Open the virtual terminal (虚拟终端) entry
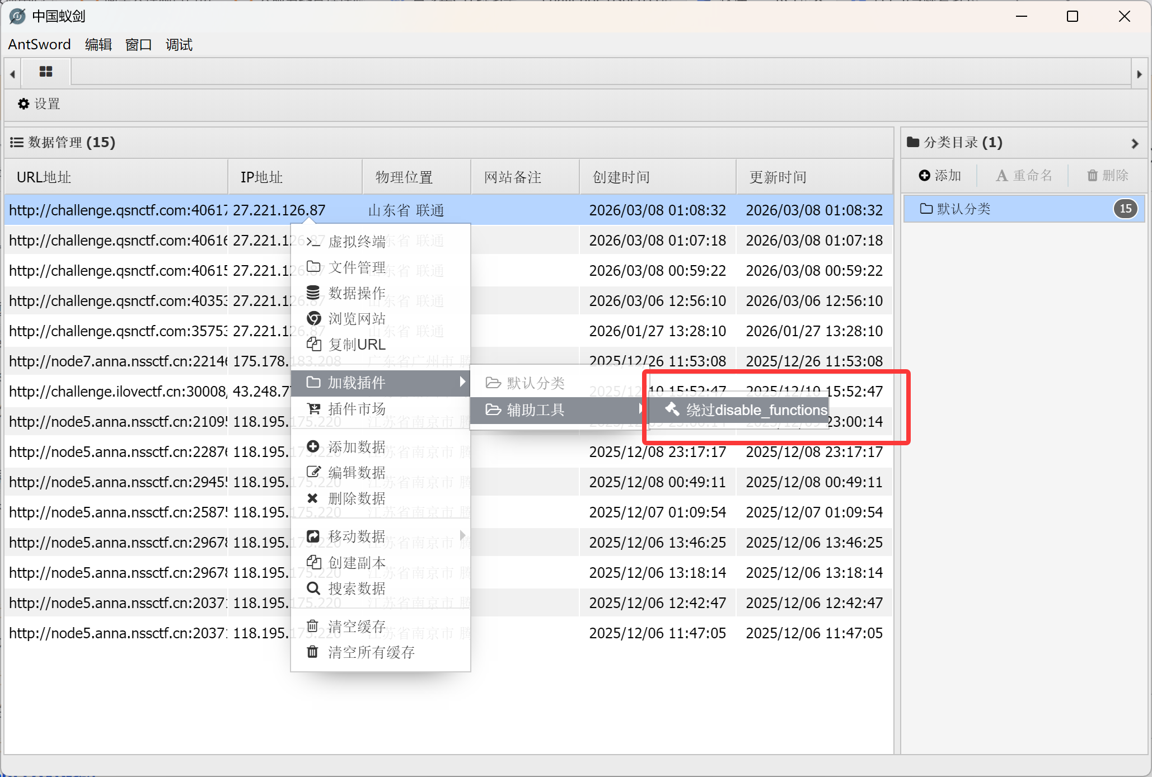This screenshot has width=1152, height=777. [x=357, y=242]
